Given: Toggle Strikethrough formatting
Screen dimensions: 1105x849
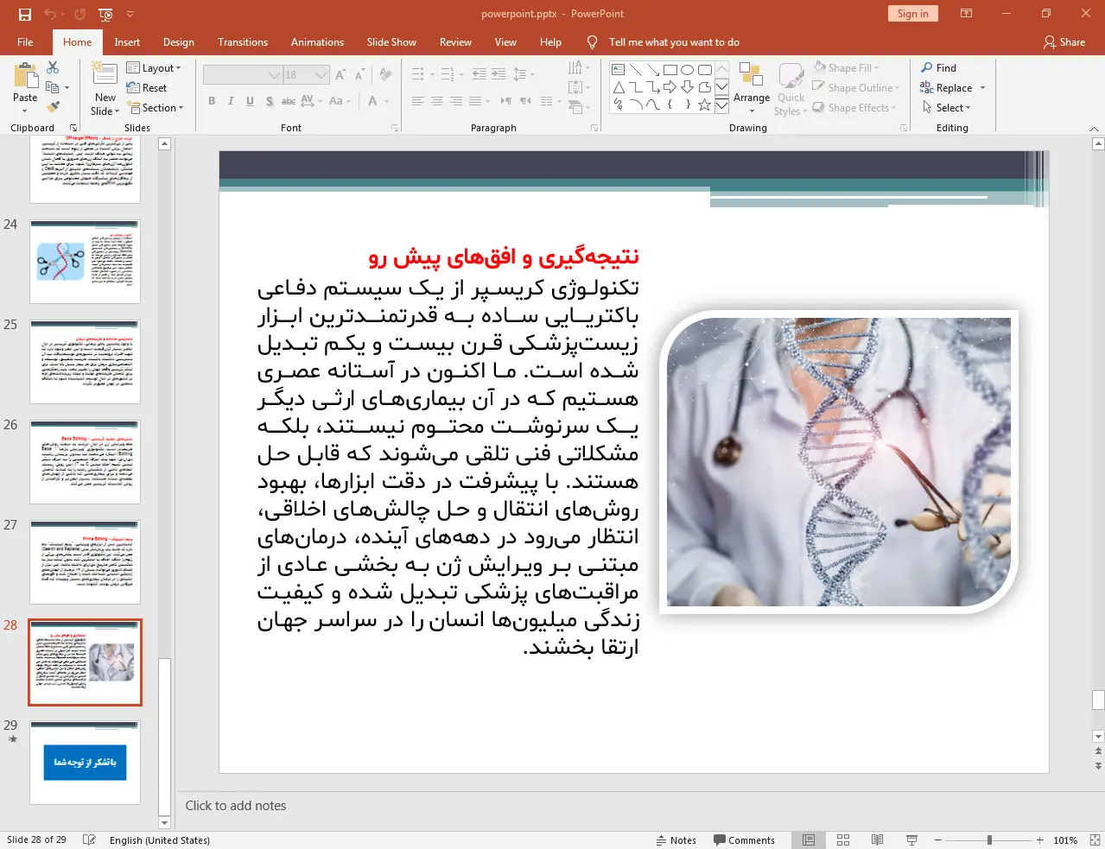Looking at the screenshot, I should (289, 101).
